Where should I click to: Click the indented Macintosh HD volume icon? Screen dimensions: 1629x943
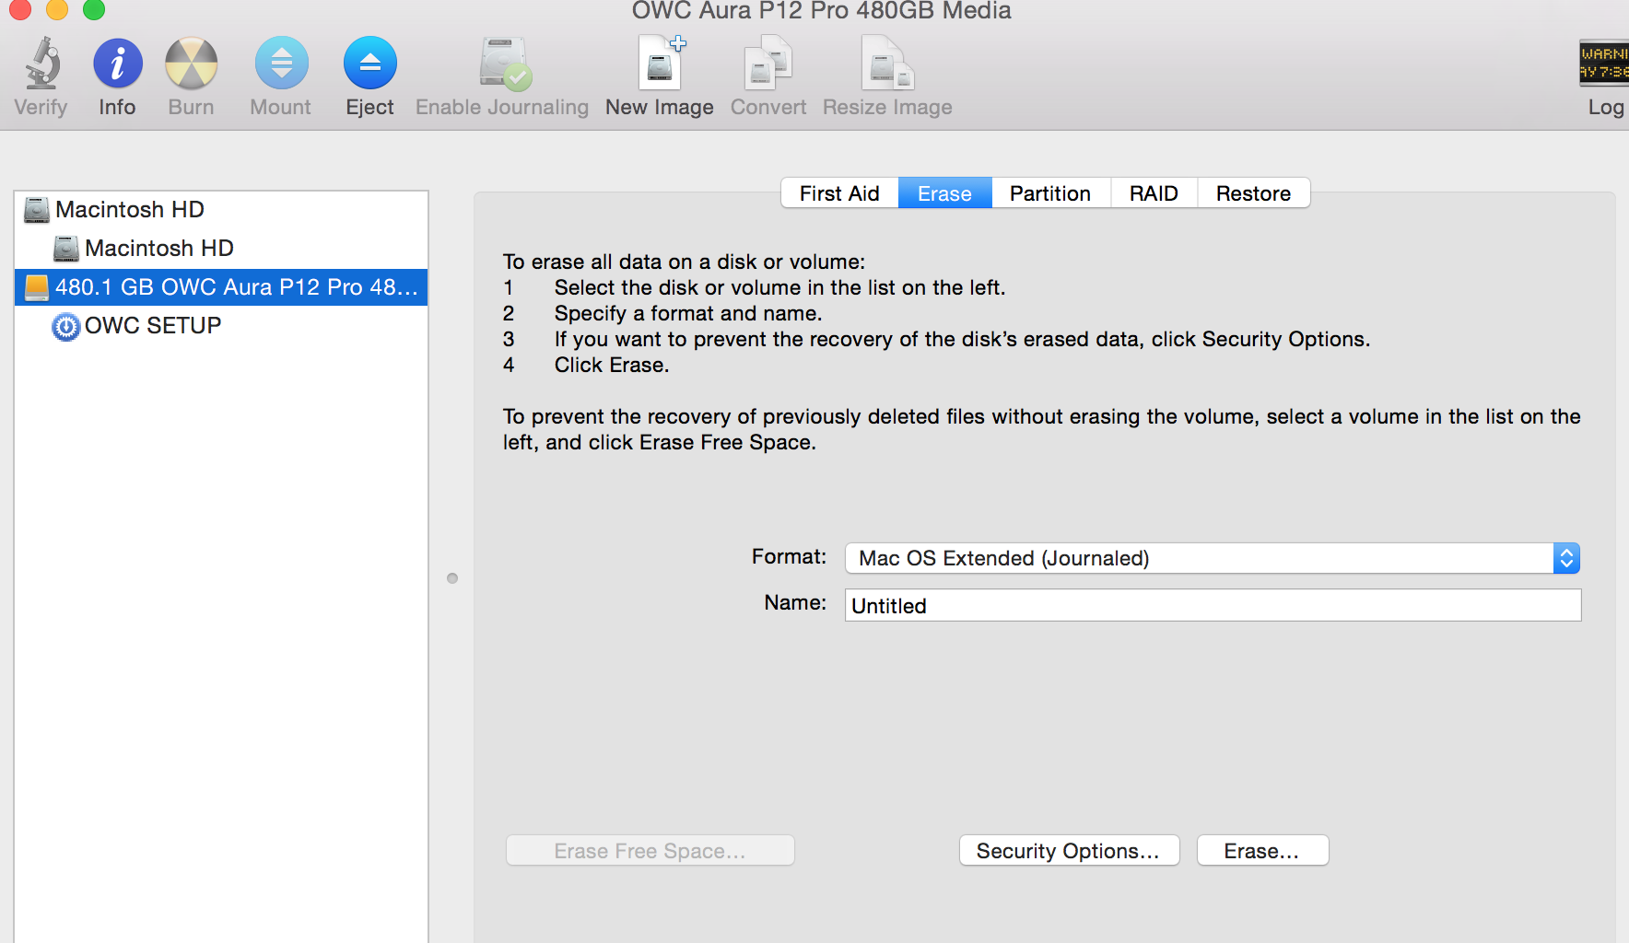coord(66,249)
